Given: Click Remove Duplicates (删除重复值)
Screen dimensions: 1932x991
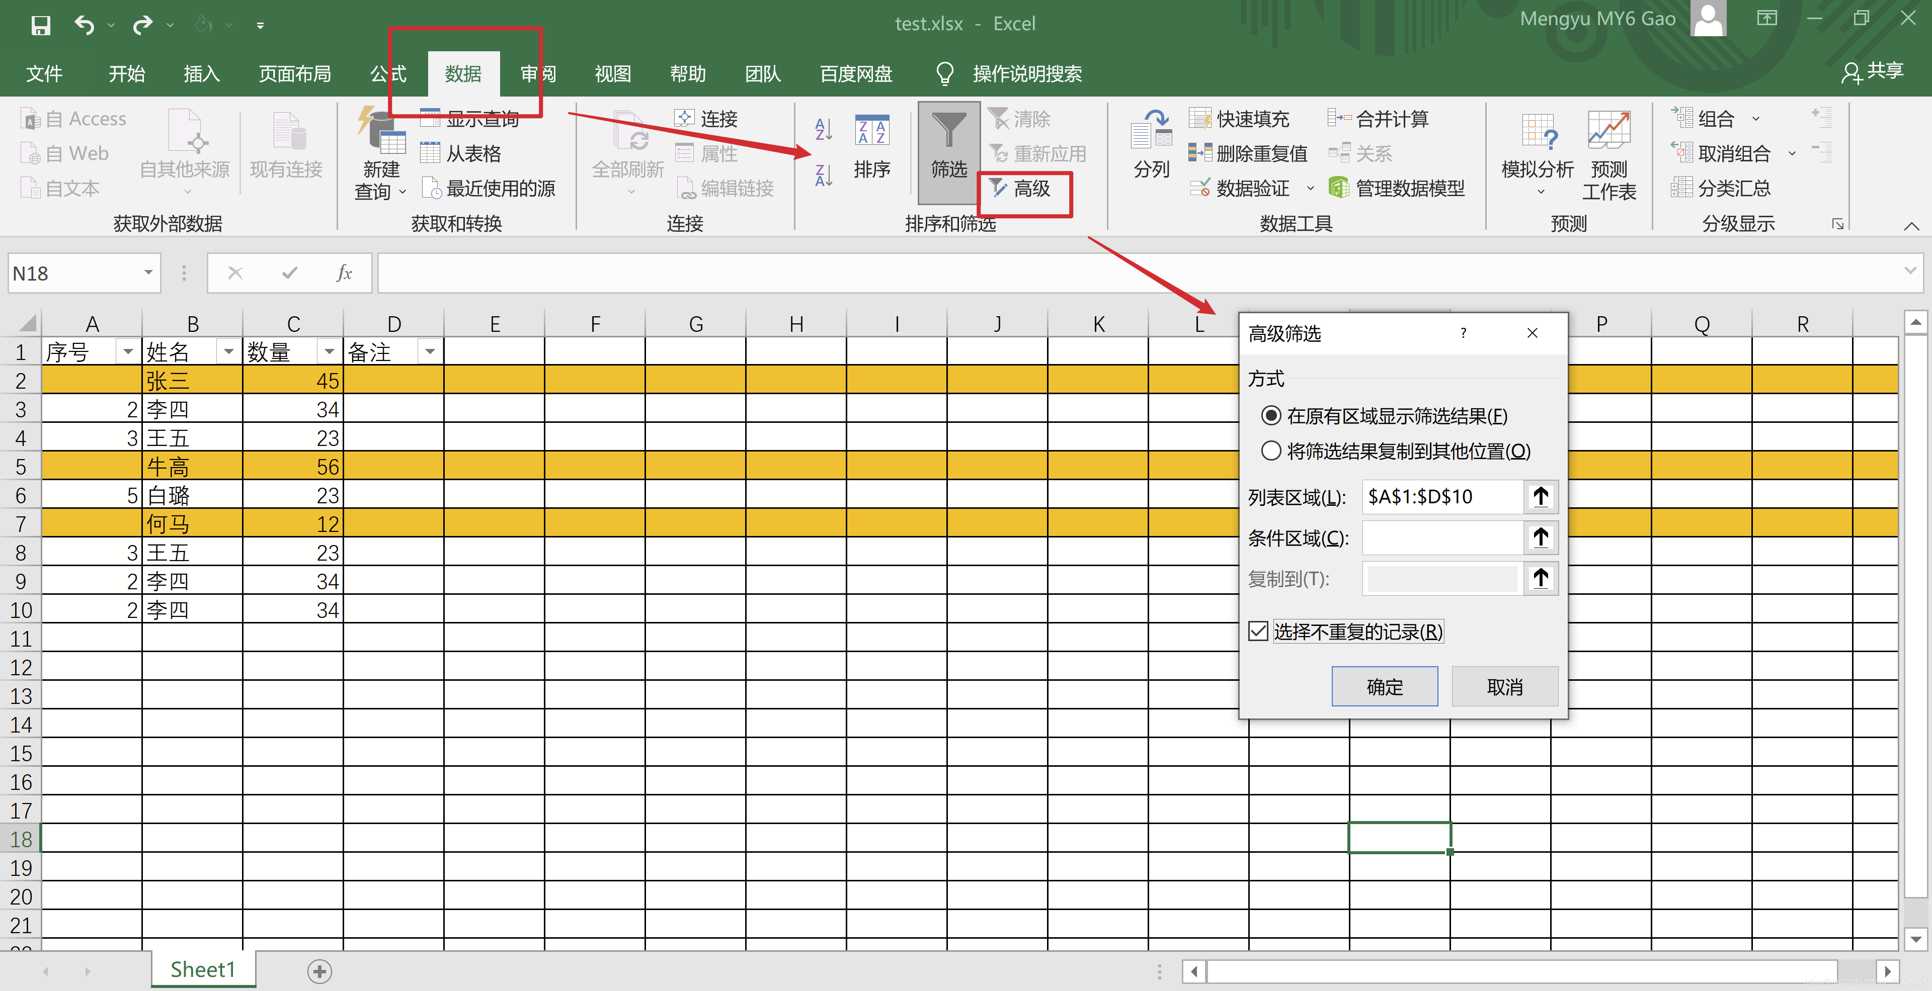Looking at the screenshot, I should [1248, 153].
